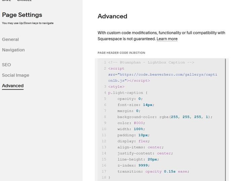
Task: Select the Advanced tab in sidebar
Action: (13, 86)
